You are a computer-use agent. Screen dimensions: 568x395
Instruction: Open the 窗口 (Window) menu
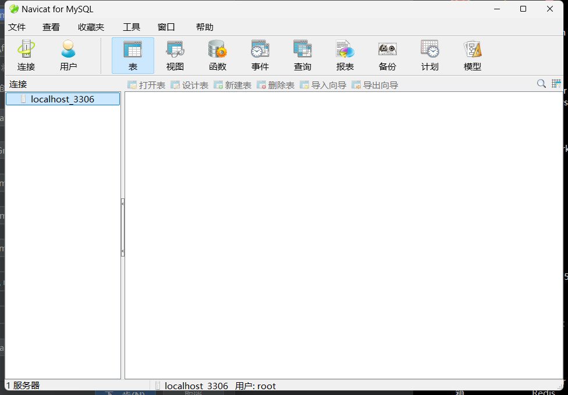166,27
